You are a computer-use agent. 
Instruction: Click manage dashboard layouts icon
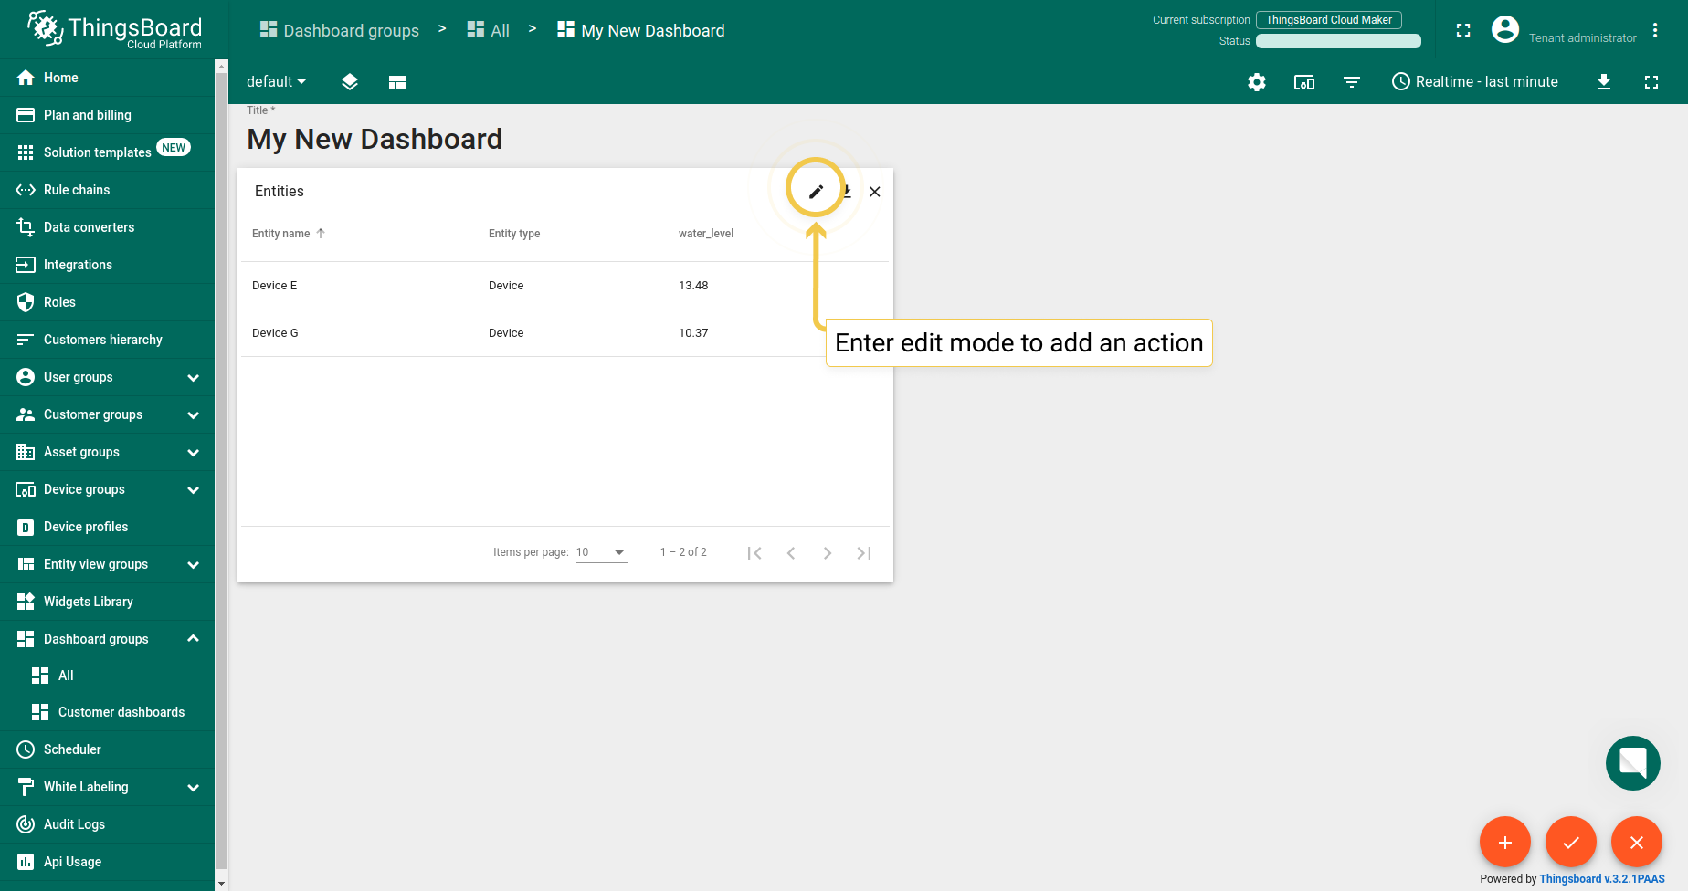(x=397, y=82)
